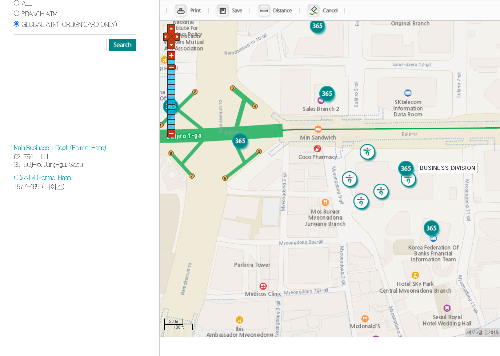Image resolution: width=500 pixels, height=356 pixels.
Task: Click the Parking Tower map label
Action: (252, 265)
